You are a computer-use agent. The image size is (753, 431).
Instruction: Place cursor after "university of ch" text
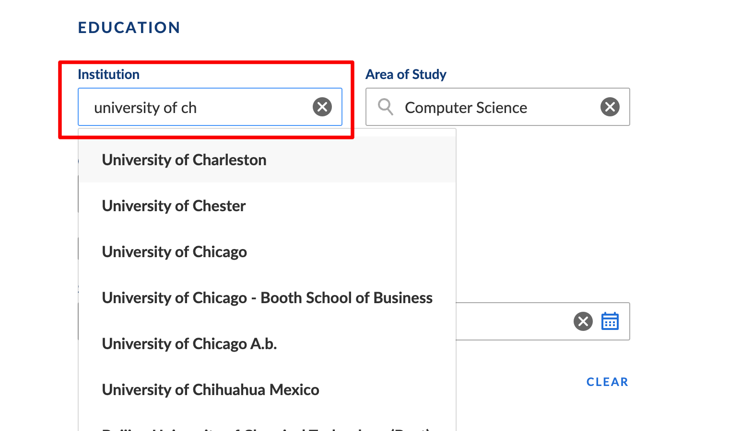pos(198,108)
